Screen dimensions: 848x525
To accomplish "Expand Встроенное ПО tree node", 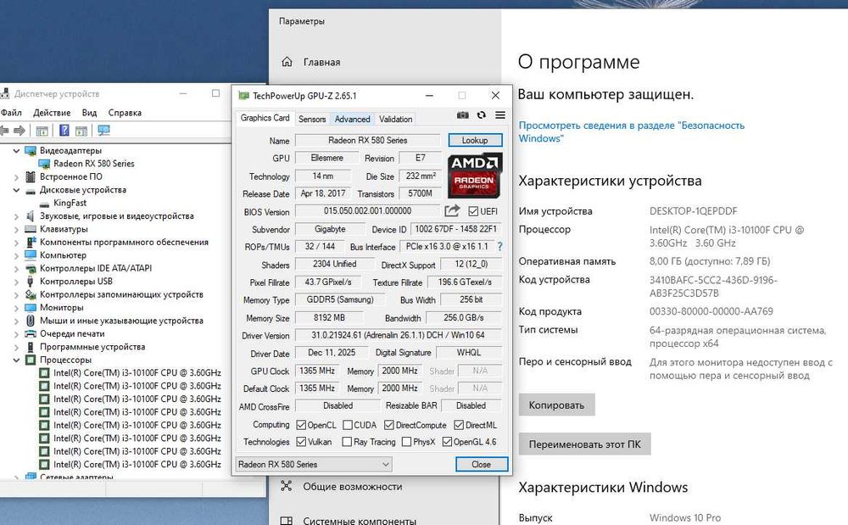I will click(x=16, y=176).
